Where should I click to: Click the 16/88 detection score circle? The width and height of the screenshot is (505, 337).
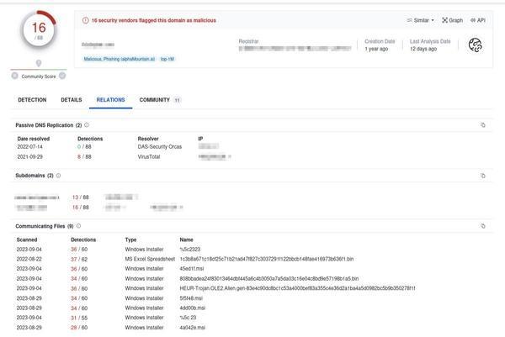39,31
